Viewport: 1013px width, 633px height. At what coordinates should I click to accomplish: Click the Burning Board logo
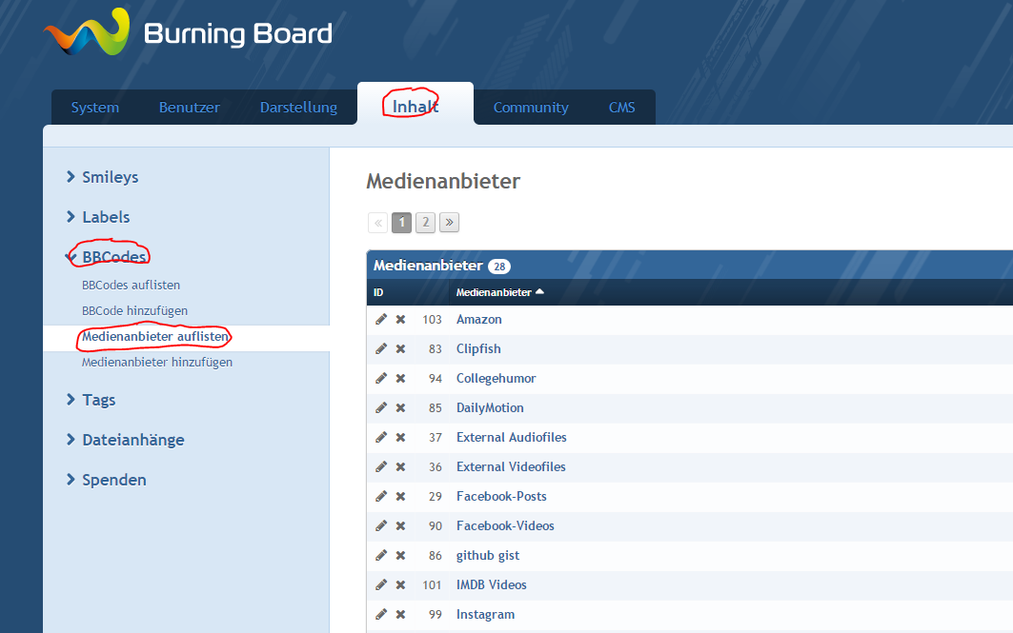(188, 34)
